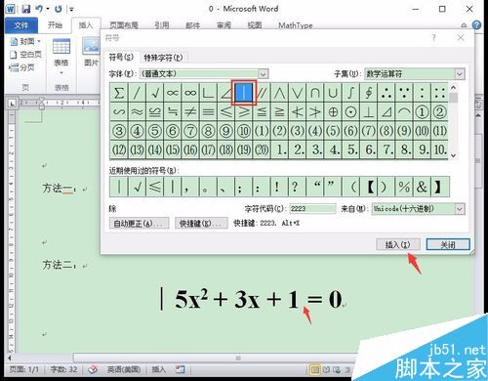Open the subset 数学运算符 dropdown

click(x=460, y=74)
